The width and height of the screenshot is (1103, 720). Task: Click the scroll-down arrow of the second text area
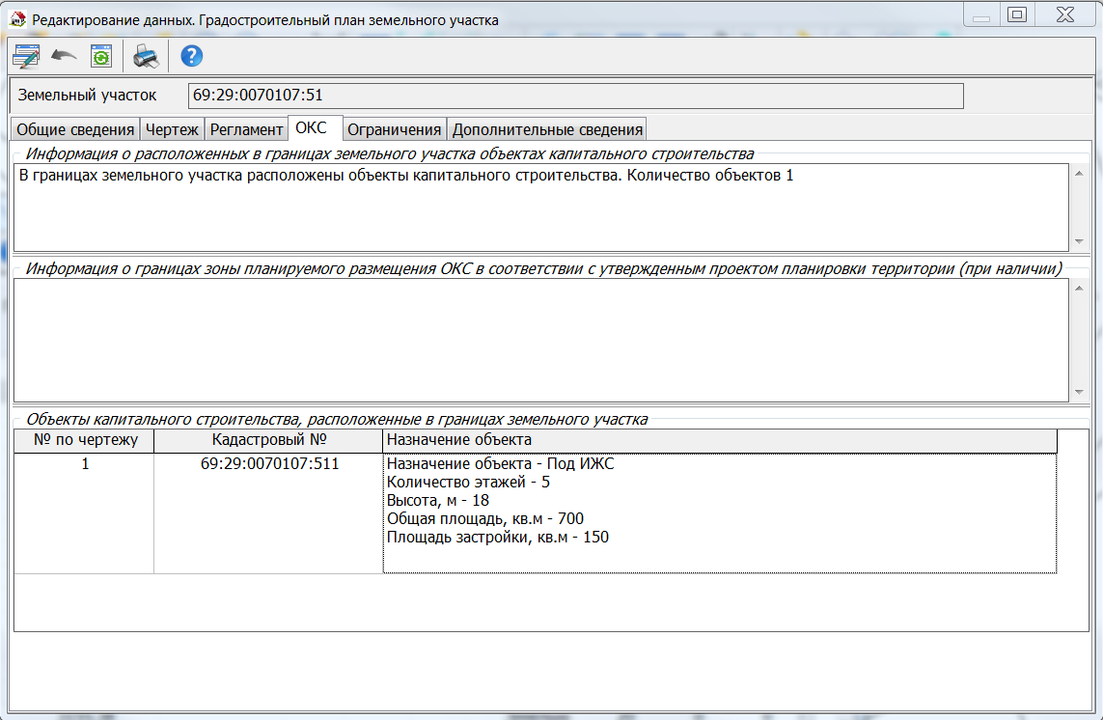pos(1078,390)
